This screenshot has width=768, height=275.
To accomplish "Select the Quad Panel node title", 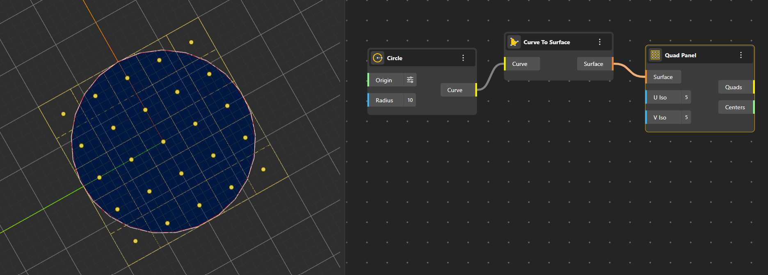I will click(x=680, y=55).
